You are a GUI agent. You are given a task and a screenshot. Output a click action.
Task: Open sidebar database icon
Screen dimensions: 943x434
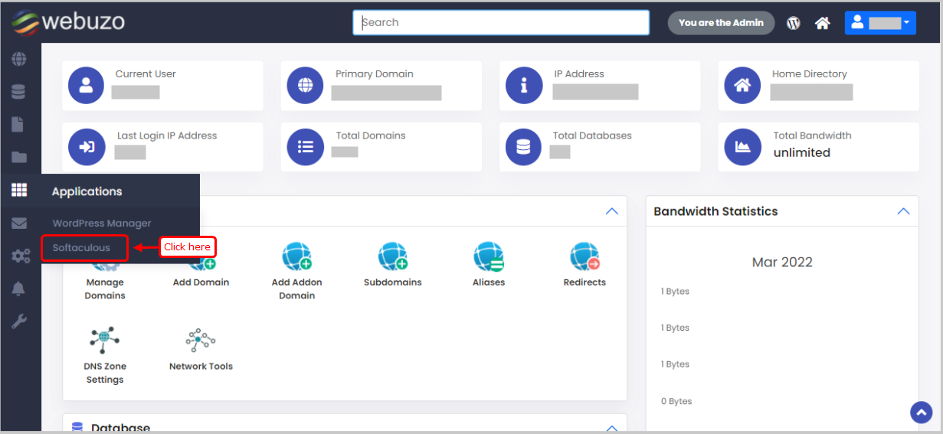[19, 92]
